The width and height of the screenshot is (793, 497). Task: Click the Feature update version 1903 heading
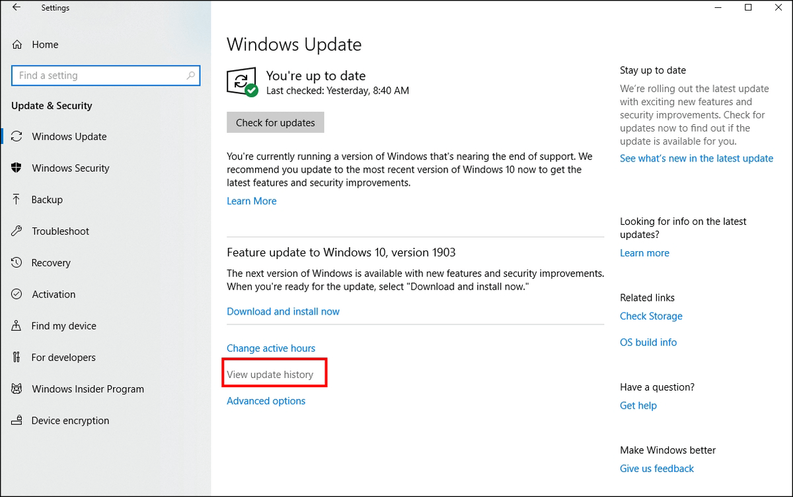click(341, 252)
